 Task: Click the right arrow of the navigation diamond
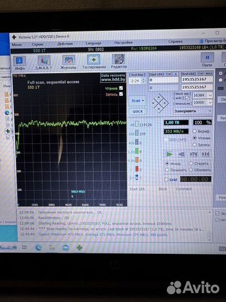[165, 103]
